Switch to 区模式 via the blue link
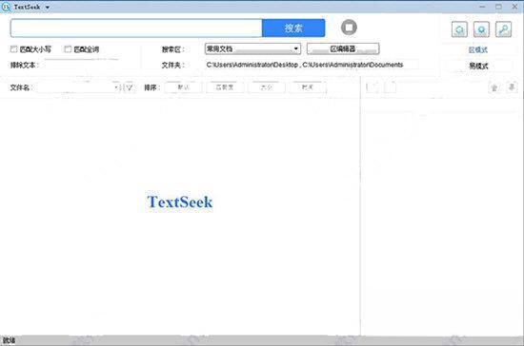Screen dimensions: 524x346 [478, 50]
